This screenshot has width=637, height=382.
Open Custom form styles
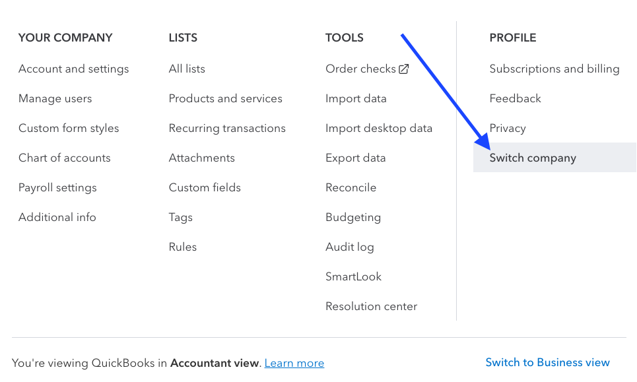pos(69,128)
